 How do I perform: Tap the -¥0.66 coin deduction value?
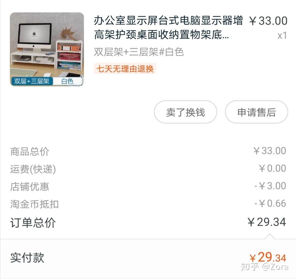pyautogui.click(x=270, y=203)
